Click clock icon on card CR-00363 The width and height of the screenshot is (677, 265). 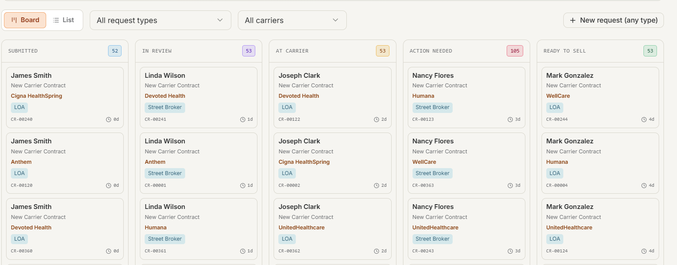click(510, 185)
